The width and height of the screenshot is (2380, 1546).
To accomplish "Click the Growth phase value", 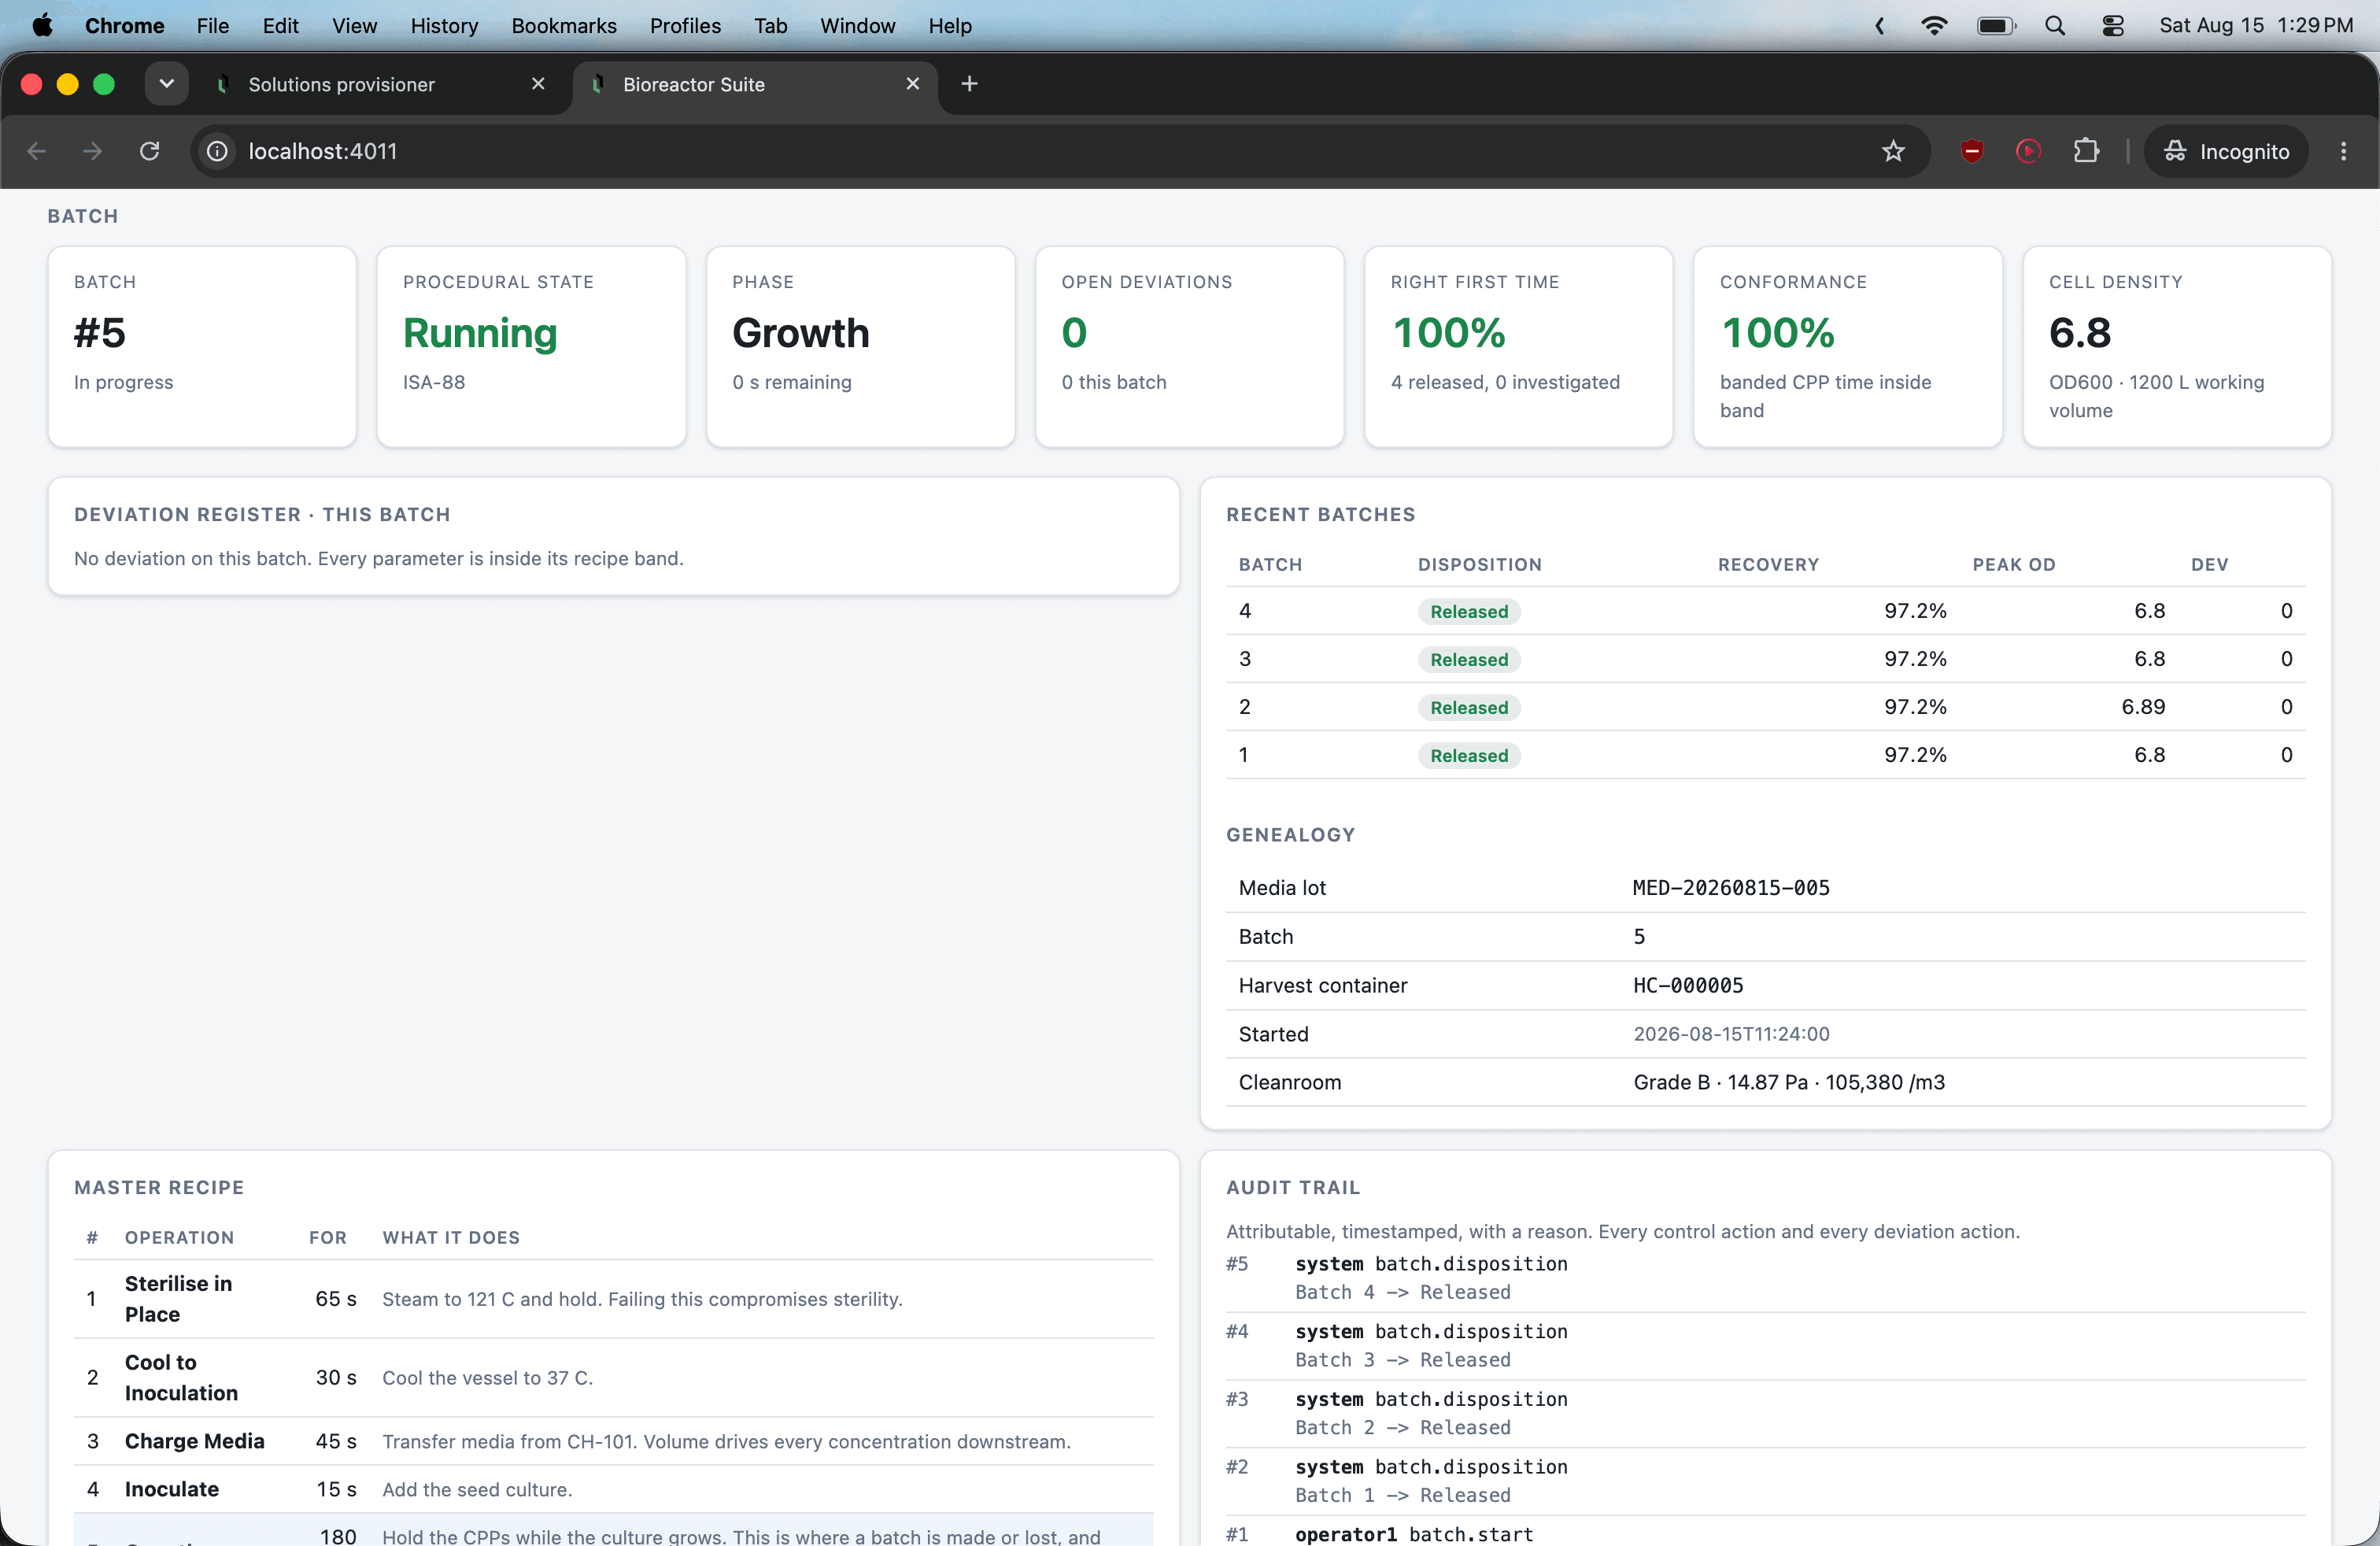I will point(800,333).
